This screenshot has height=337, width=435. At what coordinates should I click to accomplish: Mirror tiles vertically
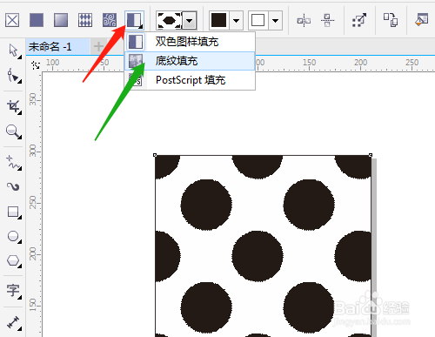327,20
